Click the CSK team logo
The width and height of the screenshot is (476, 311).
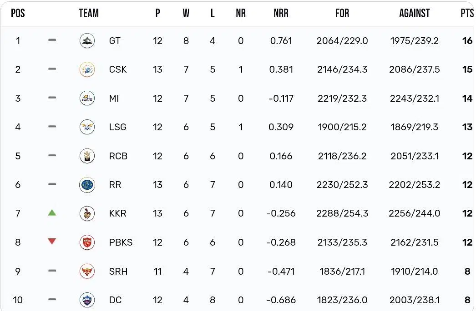point(87,69)
